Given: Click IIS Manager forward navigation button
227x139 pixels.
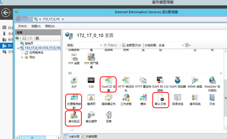Looking at the screenshot, I should pyautogui.click(x=25, y=19).
